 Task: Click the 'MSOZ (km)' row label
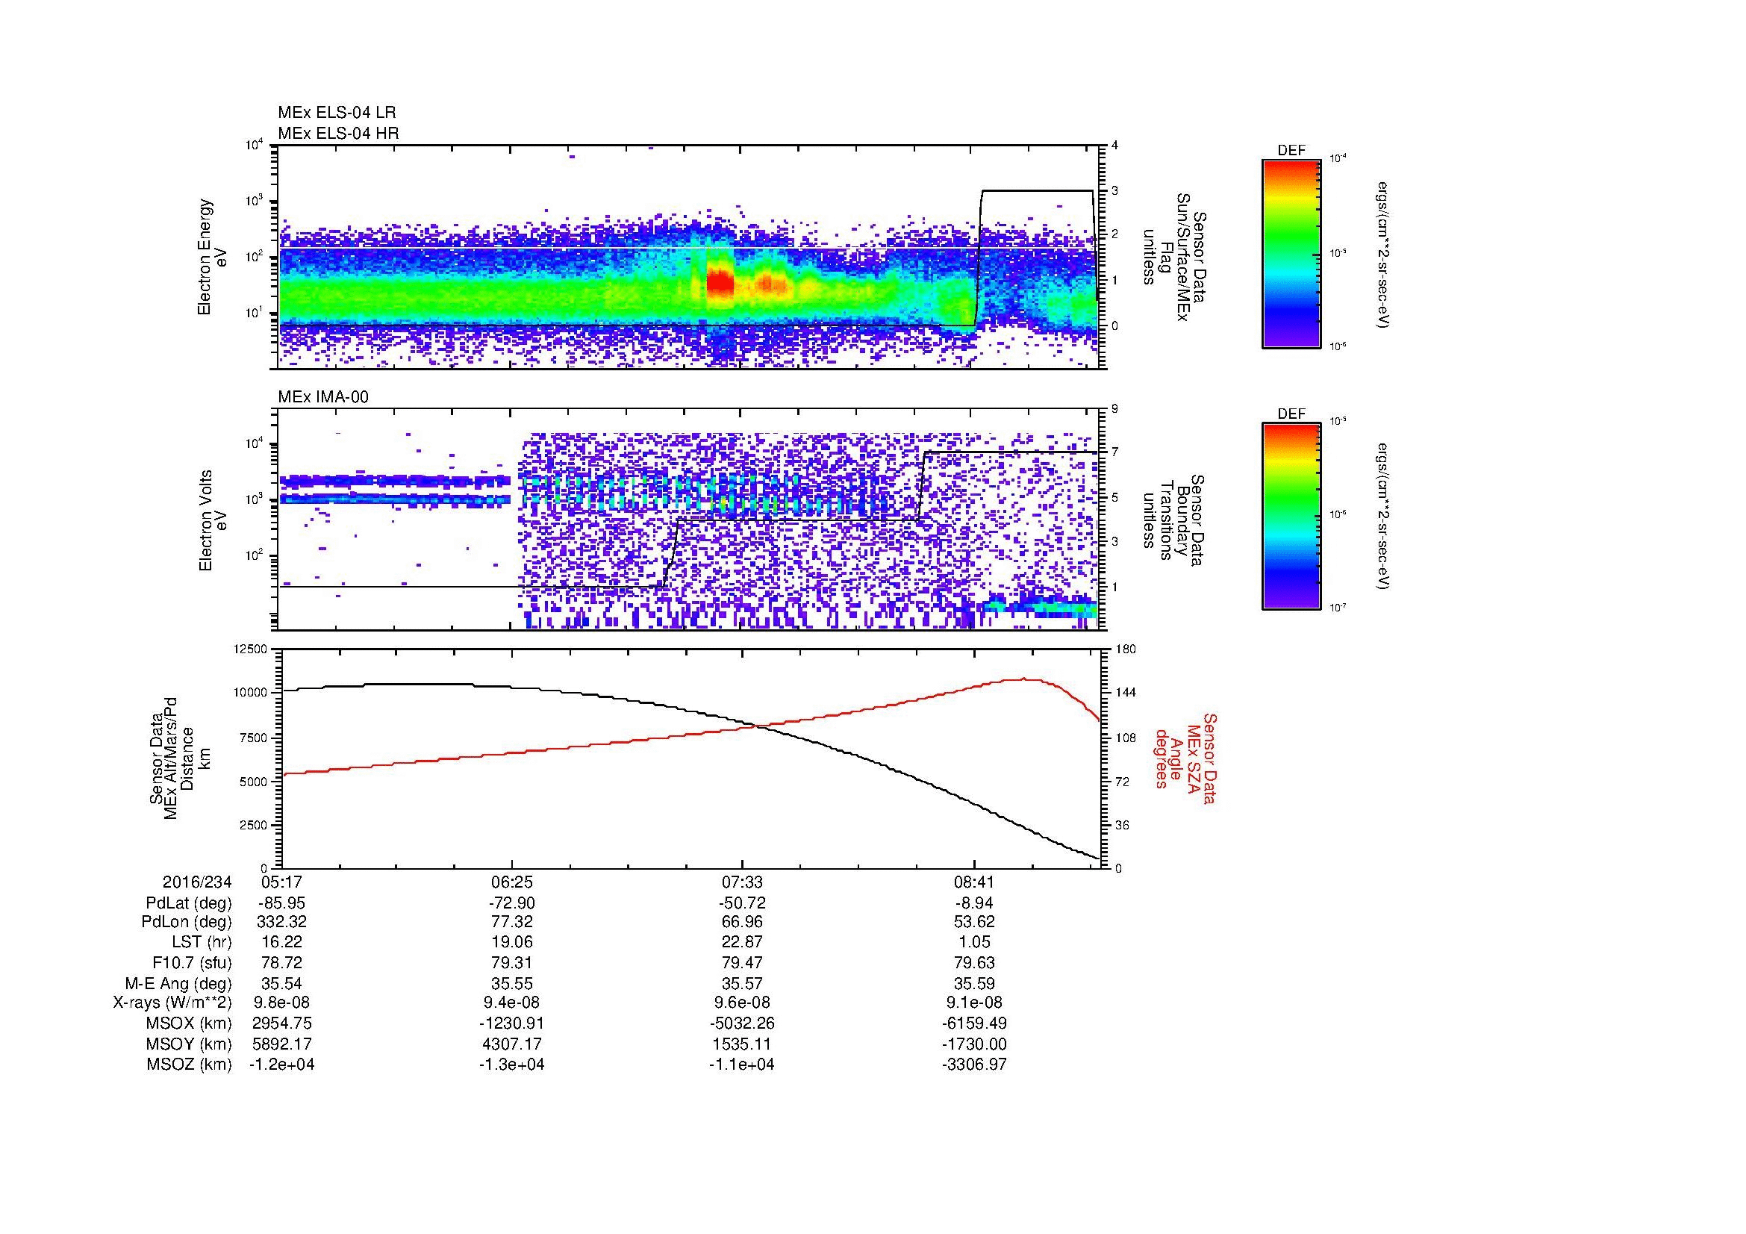click(189, 1065)
